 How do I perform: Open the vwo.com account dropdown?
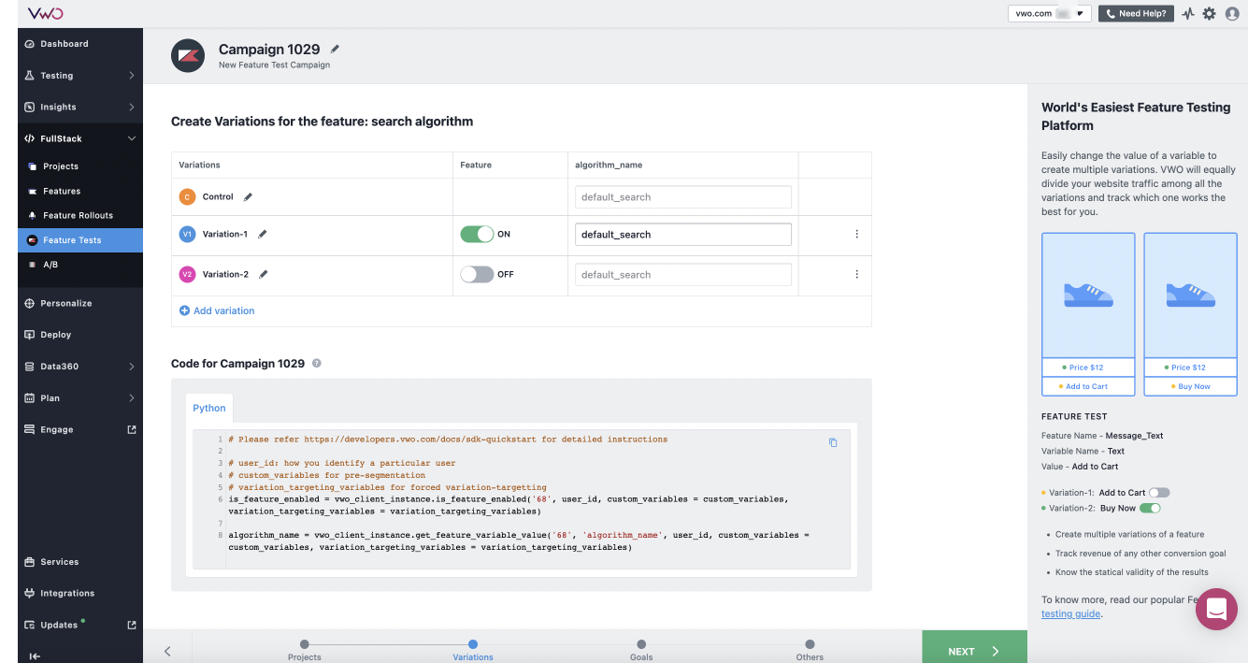[1049, 13]
